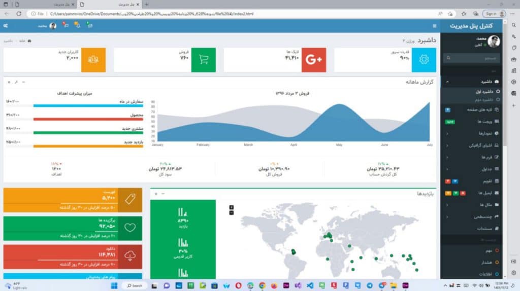Collapse the dashboard tree in the sidebar
520x291 pixels.
(447, 82)
